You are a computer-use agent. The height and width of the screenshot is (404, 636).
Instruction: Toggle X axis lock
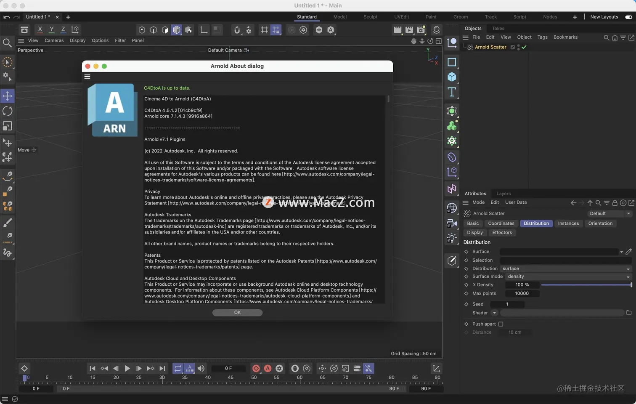pos(40,30)
